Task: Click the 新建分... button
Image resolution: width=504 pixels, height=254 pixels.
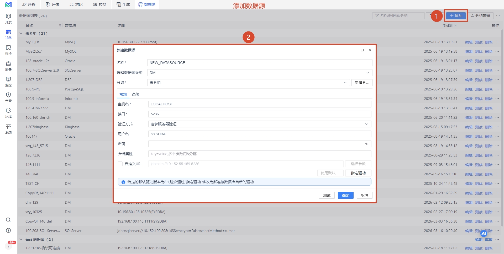Action: click(x=362, y=83)
